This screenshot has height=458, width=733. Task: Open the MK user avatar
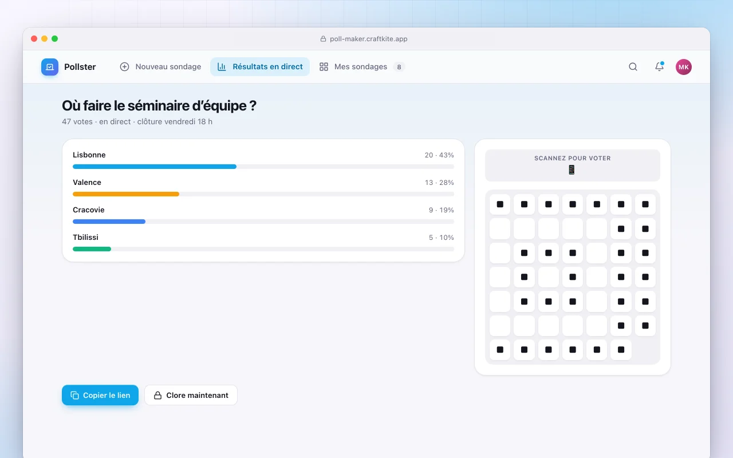(684, 67)
